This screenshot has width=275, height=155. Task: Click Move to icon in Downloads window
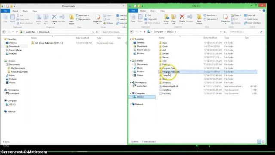click(x=39, y=19)
